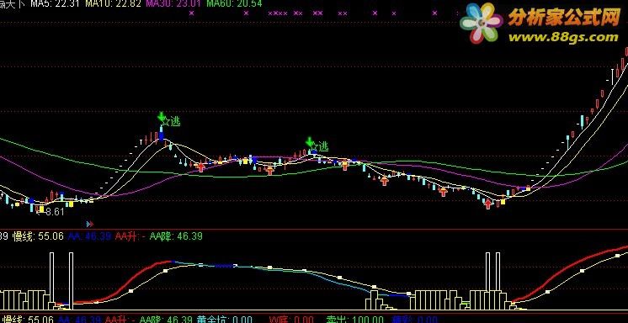Screen dimensions: 628x323
Task: Click the green AA降: 46.39 label
Action: tap(176, 236)
